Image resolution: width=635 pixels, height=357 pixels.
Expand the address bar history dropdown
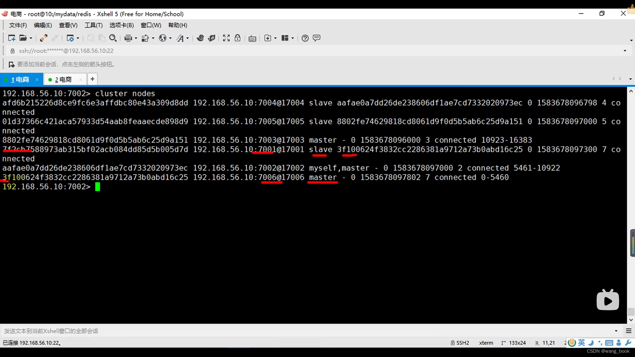(x=625, y=51)
